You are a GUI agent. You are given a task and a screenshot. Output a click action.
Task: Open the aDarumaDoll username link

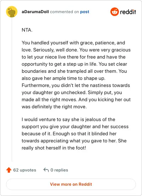[35, 12]
